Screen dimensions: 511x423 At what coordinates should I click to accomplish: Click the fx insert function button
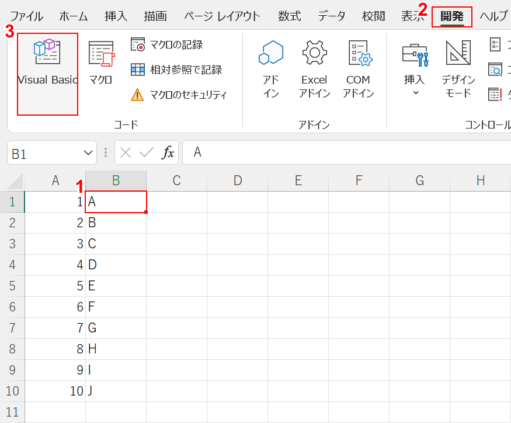tap(168, 153)
